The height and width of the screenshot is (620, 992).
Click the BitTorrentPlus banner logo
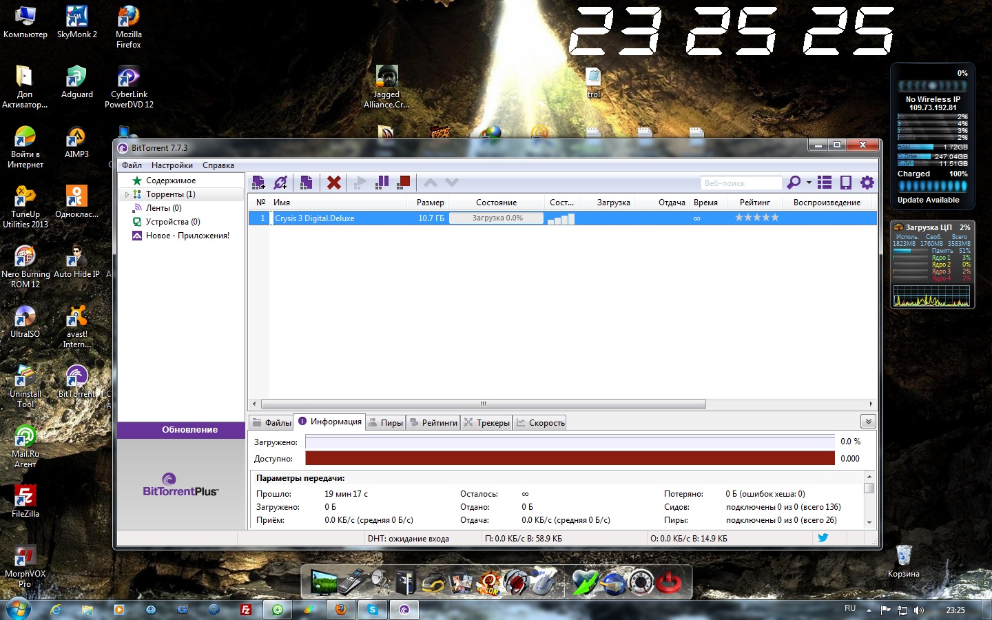180,485
